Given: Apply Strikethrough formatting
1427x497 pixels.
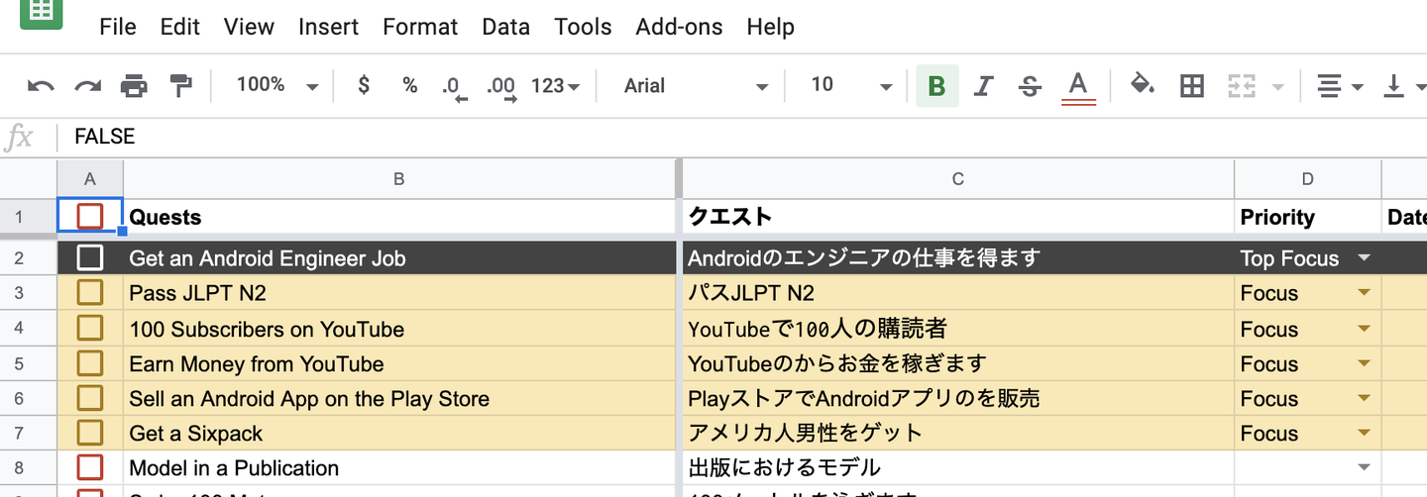Looking at the screenshot, I should [1030, 86].
